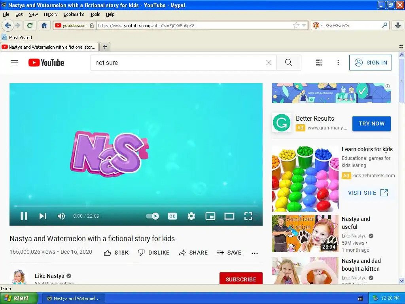
Task: Open the View menu
Action: click(x=33, y=14)
